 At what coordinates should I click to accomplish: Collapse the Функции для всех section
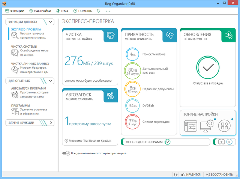[51, 22]
